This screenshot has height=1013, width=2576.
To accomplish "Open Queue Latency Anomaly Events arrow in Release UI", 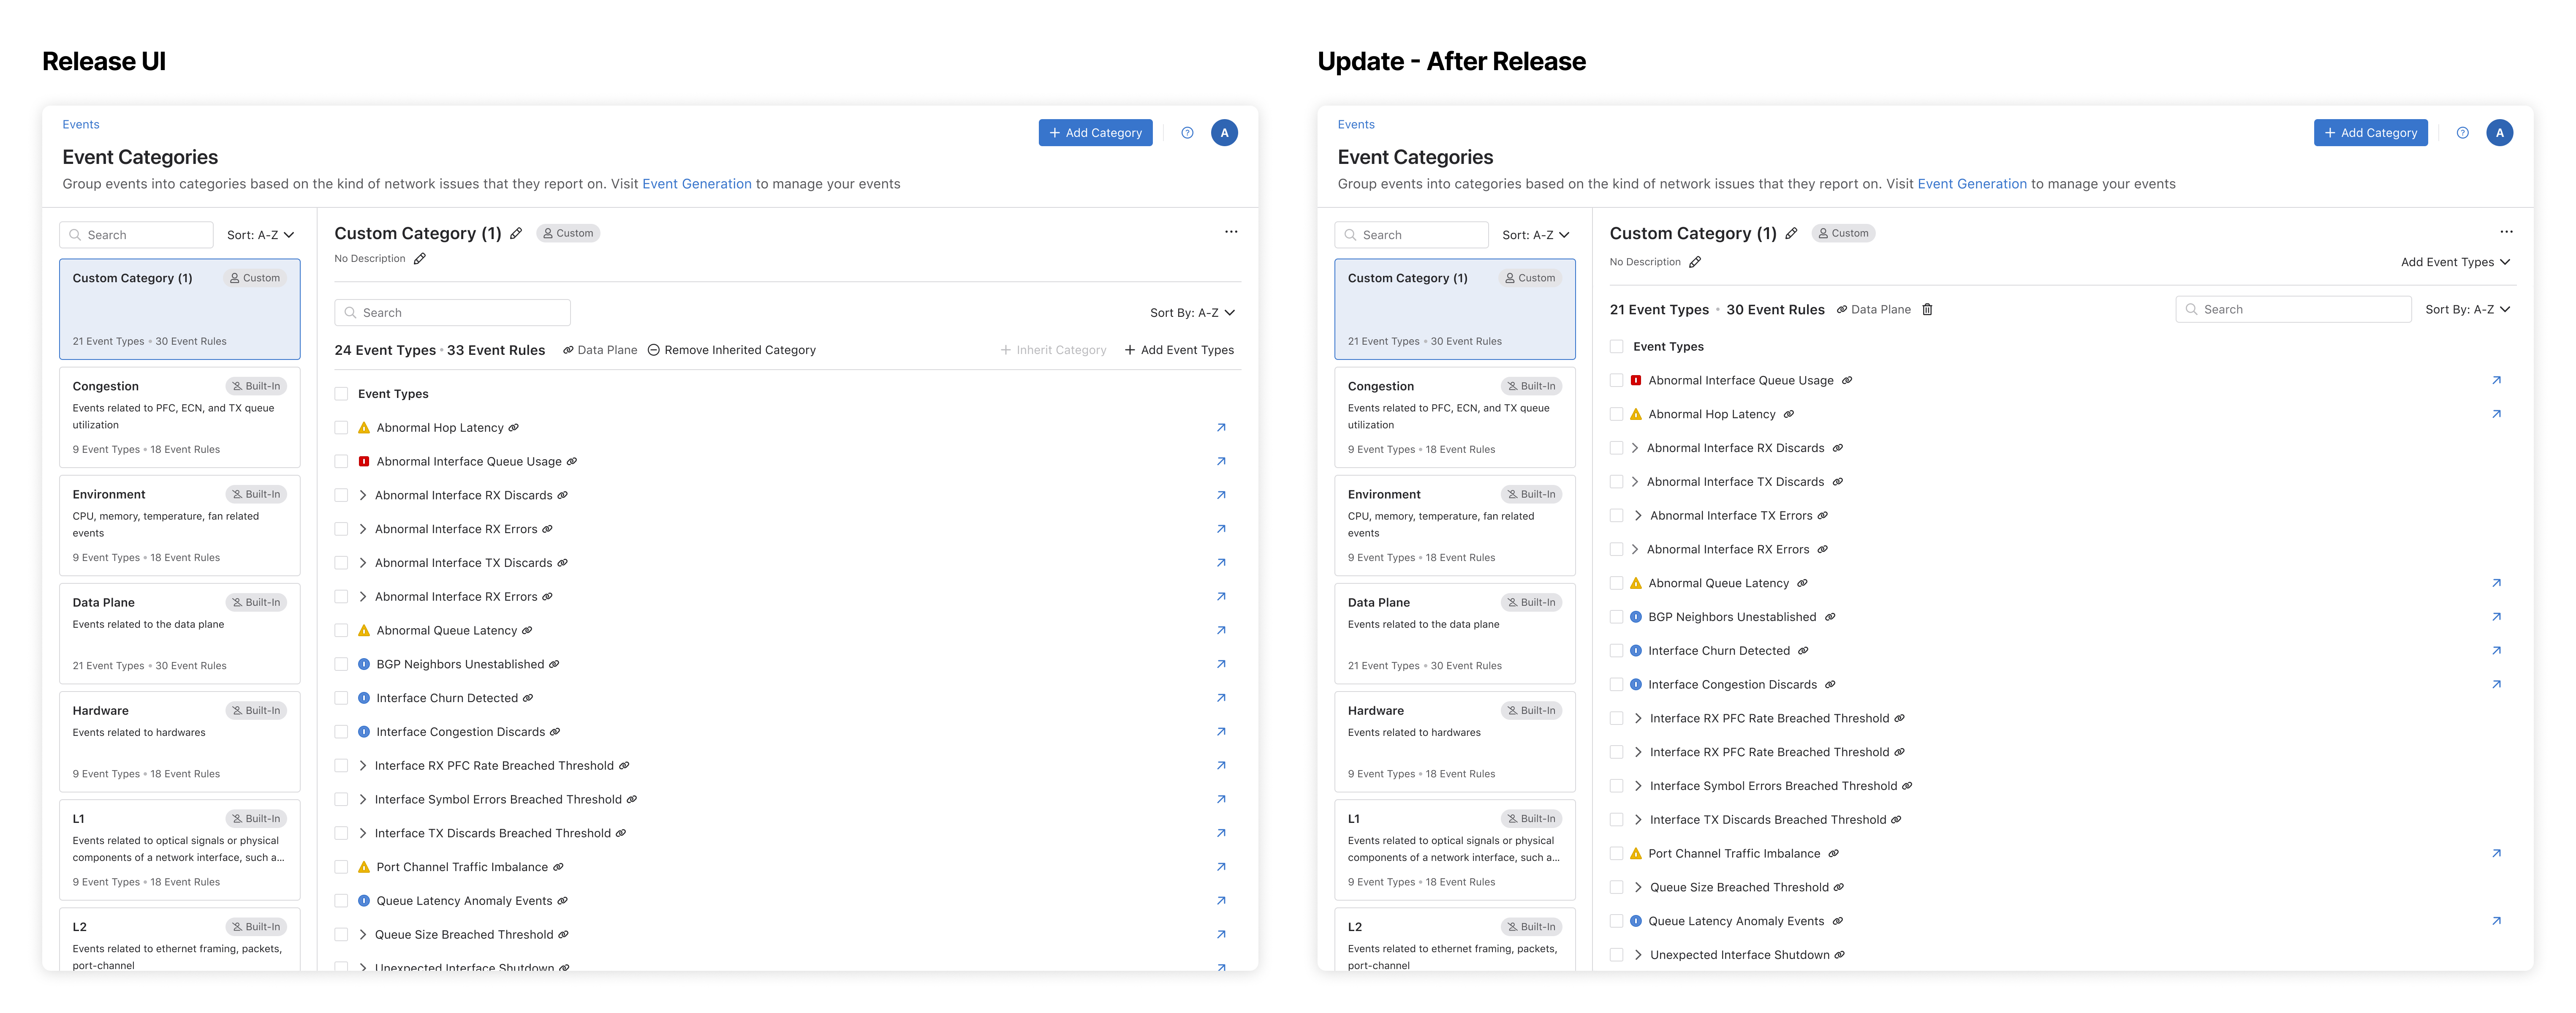I will click(x=1221, y=901).
